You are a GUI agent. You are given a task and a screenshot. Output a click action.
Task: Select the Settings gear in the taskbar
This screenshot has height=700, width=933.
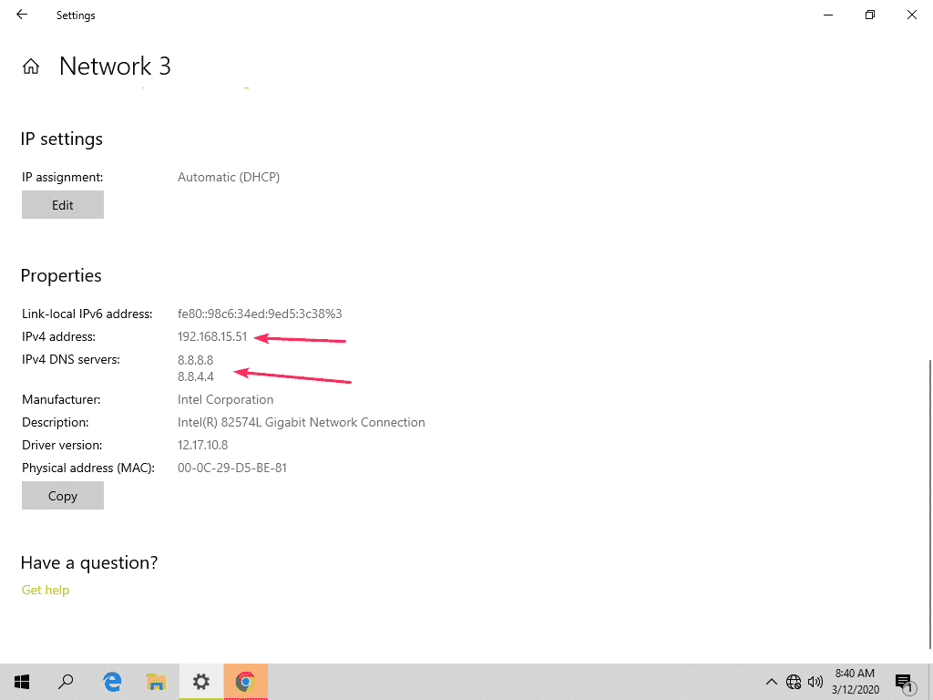(x=201, y=682)
